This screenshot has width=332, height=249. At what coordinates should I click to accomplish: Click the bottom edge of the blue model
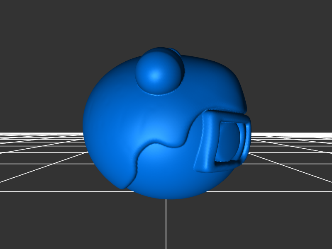166,198
